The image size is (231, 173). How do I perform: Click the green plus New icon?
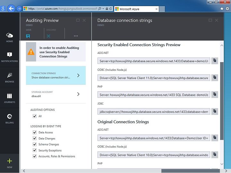pyautogui.click(x=9, y=161)
